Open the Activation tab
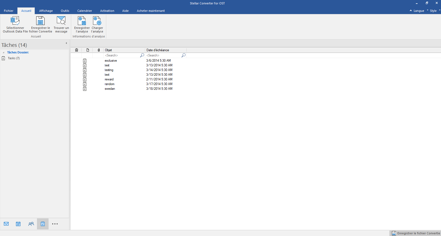The width and height of the screenshot is (441, 236). pos(107,11)
